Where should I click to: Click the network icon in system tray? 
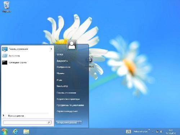(x=157, y=131)
